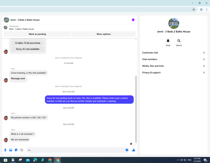Click the ENG language indicator in the system tray
Screen dimensions: 210x163
189,160
